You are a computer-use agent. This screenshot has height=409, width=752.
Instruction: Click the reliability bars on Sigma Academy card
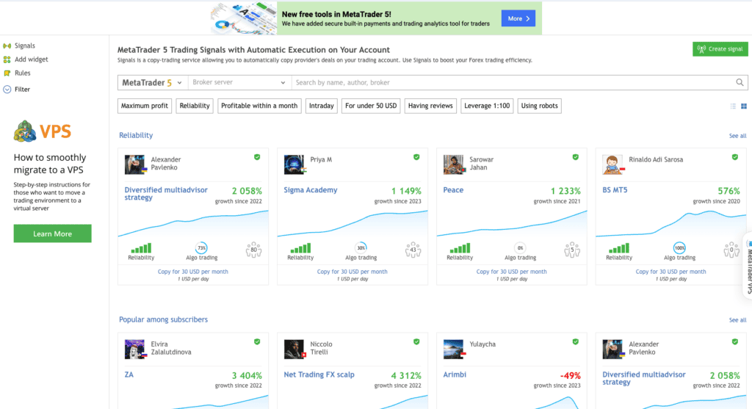pyautogui.click(x=300, y=248)
